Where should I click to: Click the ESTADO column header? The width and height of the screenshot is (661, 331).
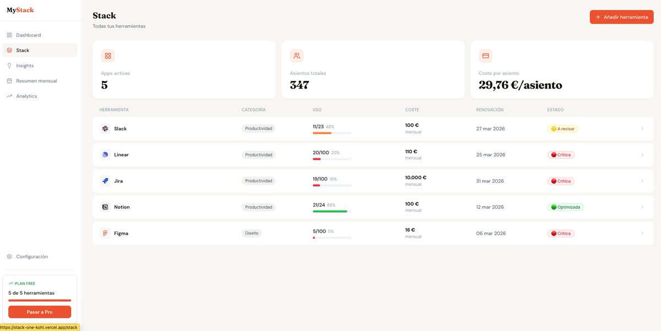[x=555, y=110]
